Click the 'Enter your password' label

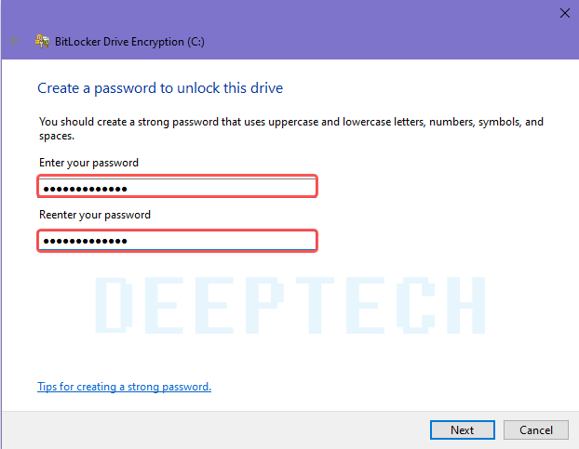tap(89, 163)
